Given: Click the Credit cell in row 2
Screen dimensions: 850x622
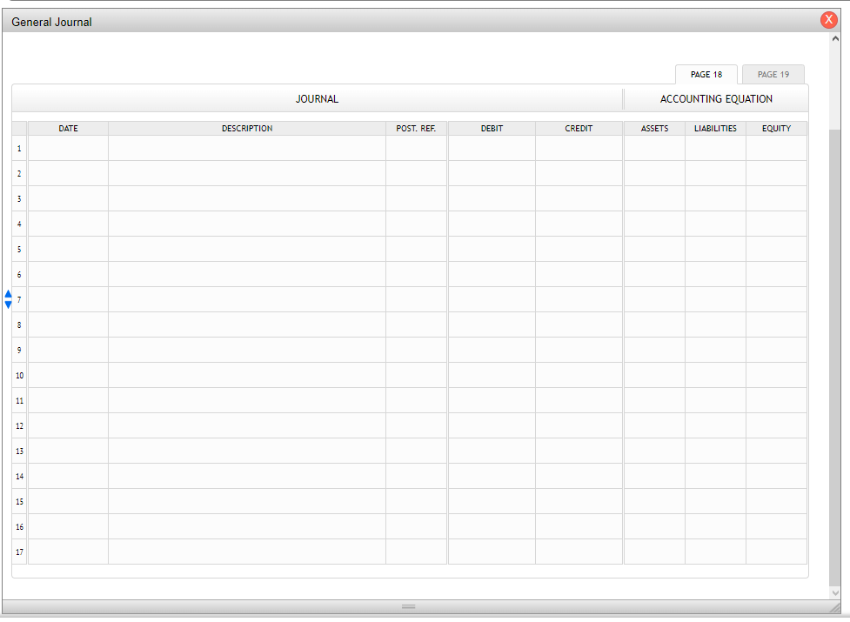Looking at the screenshot, I should [x=579, y=173].
